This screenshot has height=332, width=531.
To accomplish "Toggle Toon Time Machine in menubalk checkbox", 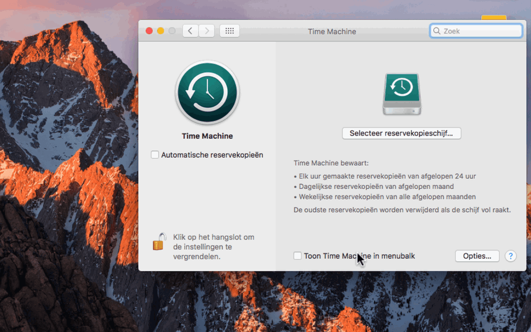I will (x=297, y=256).
